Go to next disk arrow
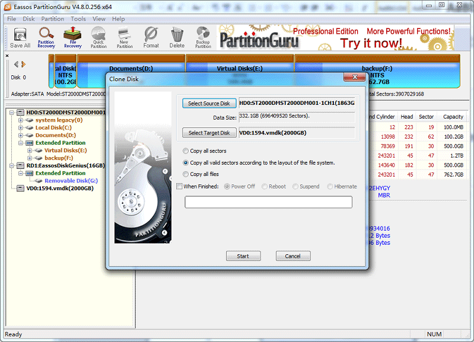474x342 pixels. [24, 64]
